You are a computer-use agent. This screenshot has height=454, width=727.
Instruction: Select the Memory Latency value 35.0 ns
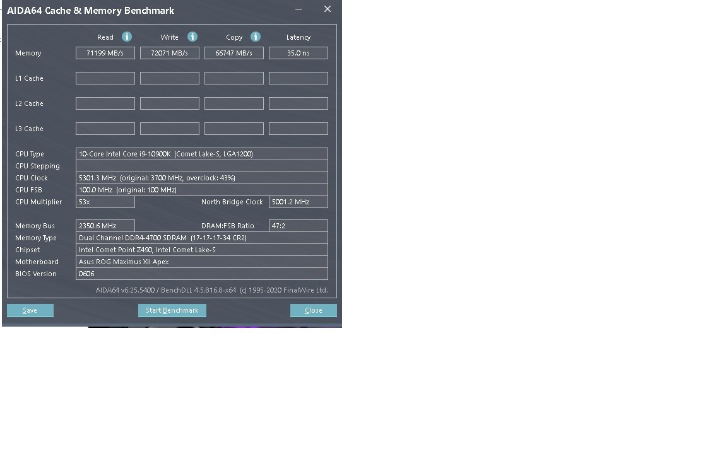point(298,53)
